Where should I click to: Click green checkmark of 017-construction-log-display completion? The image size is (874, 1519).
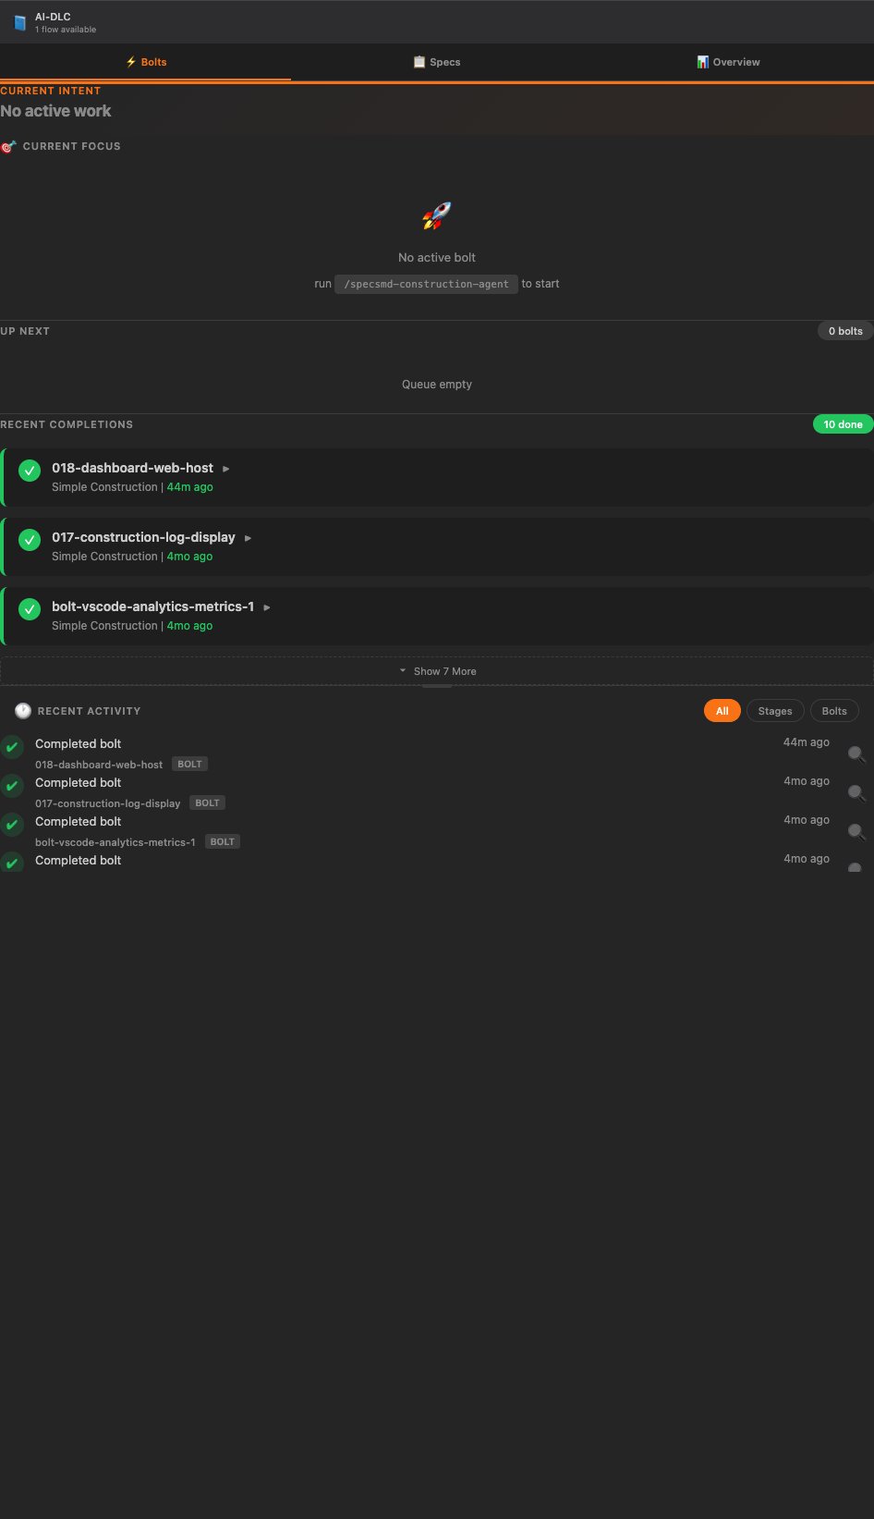pyautogui.click(x=30, y=540)
